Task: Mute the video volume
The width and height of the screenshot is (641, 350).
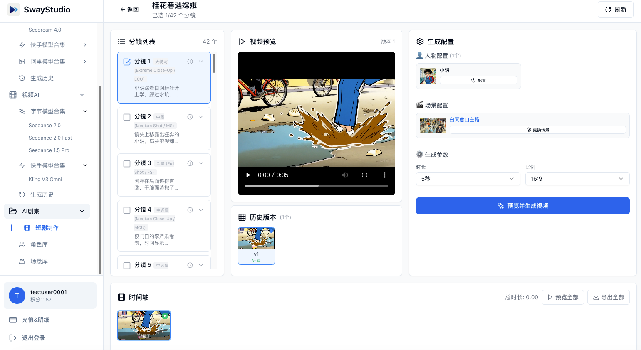Action: [345, 175]
